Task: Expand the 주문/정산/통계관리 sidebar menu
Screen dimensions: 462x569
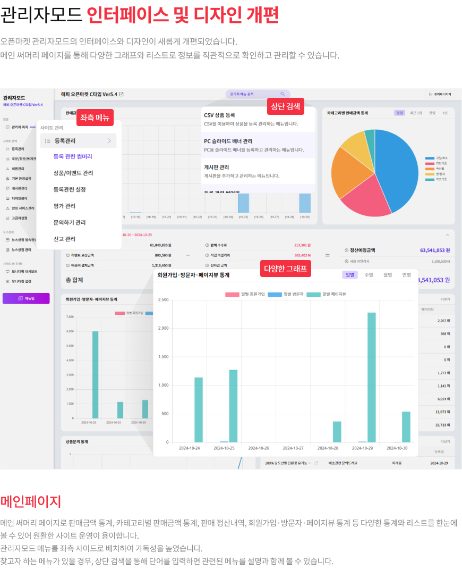Action: point(21,159)
